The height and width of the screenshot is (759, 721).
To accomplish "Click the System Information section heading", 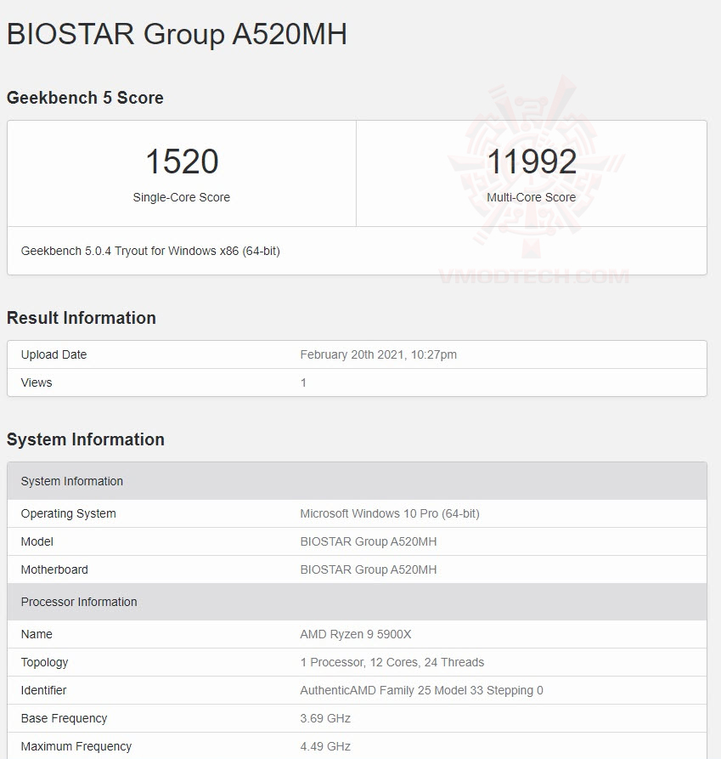I will [86, 439].
